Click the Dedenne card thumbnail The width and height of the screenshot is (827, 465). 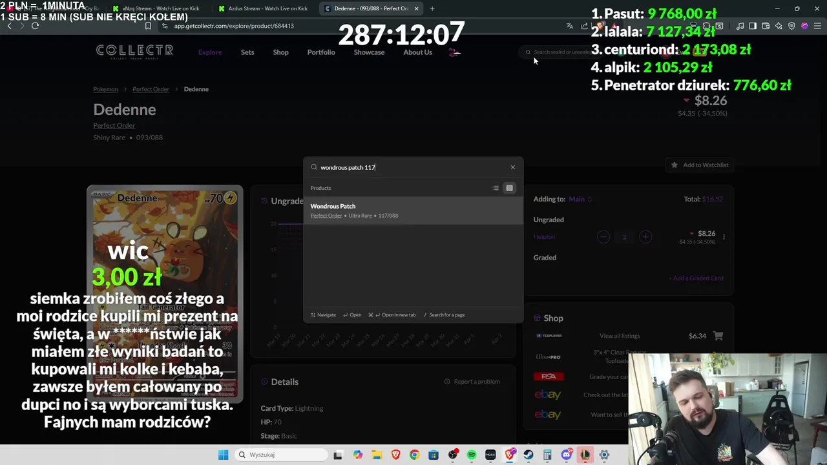[165, 294]
